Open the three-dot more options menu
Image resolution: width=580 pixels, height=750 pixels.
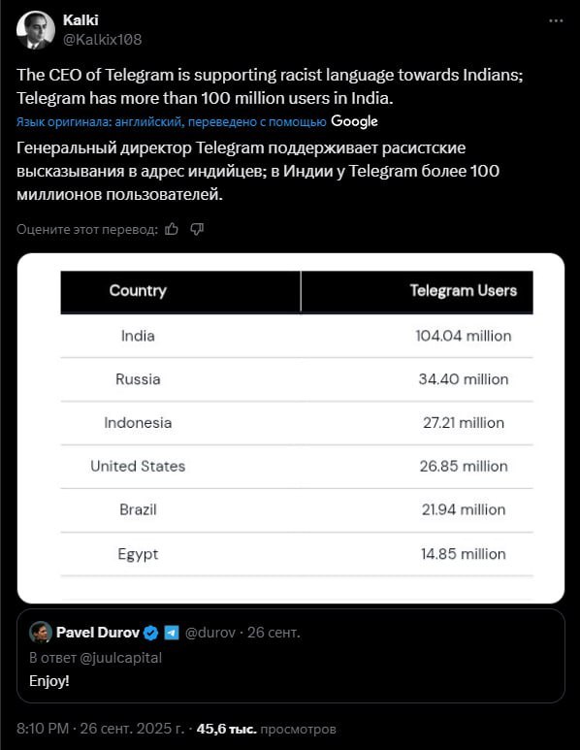pos(556,21)
